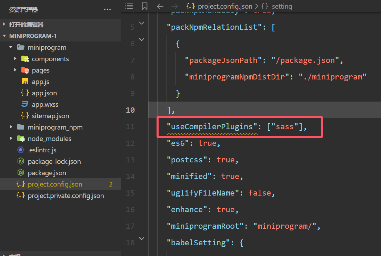Collapse the miniprogram folder

[x=10, y=47]
